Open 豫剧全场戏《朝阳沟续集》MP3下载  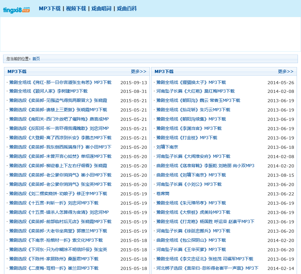[x=191, y=119]
